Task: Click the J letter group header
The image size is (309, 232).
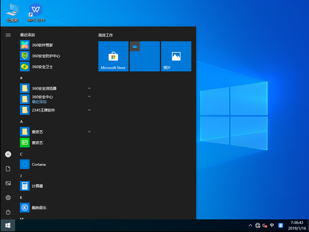Action: tap(21, 176)
